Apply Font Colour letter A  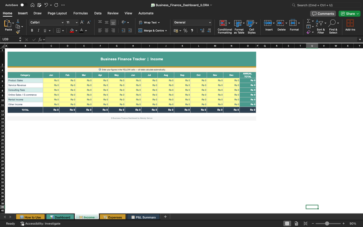(x=81, y=31)
